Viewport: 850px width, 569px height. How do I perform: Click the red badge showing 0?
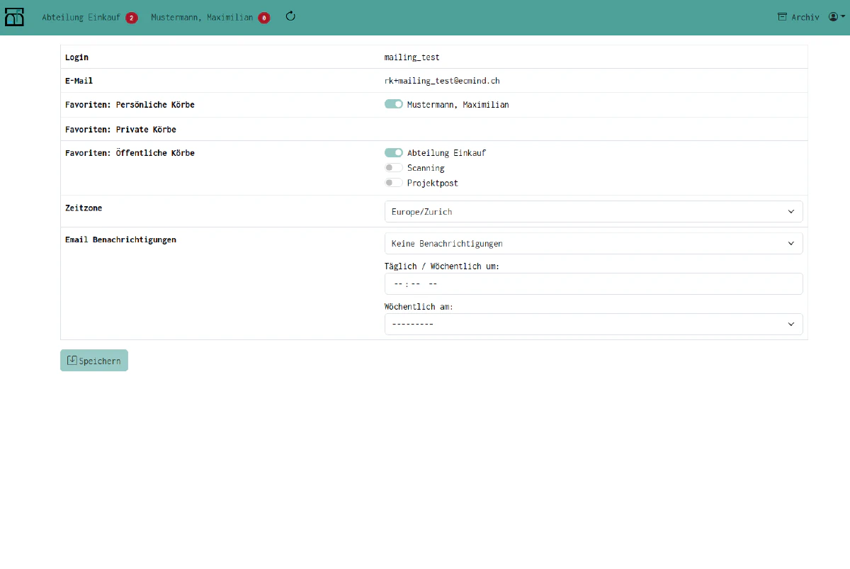[x=264, y=18]
